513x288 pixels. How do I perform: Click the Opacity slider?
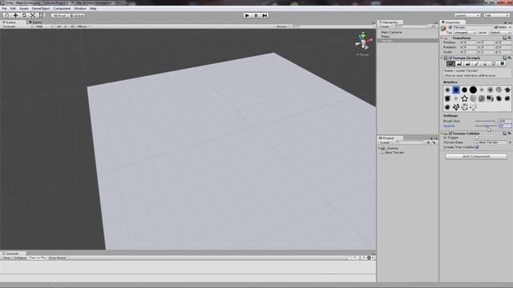pos(487,126)
